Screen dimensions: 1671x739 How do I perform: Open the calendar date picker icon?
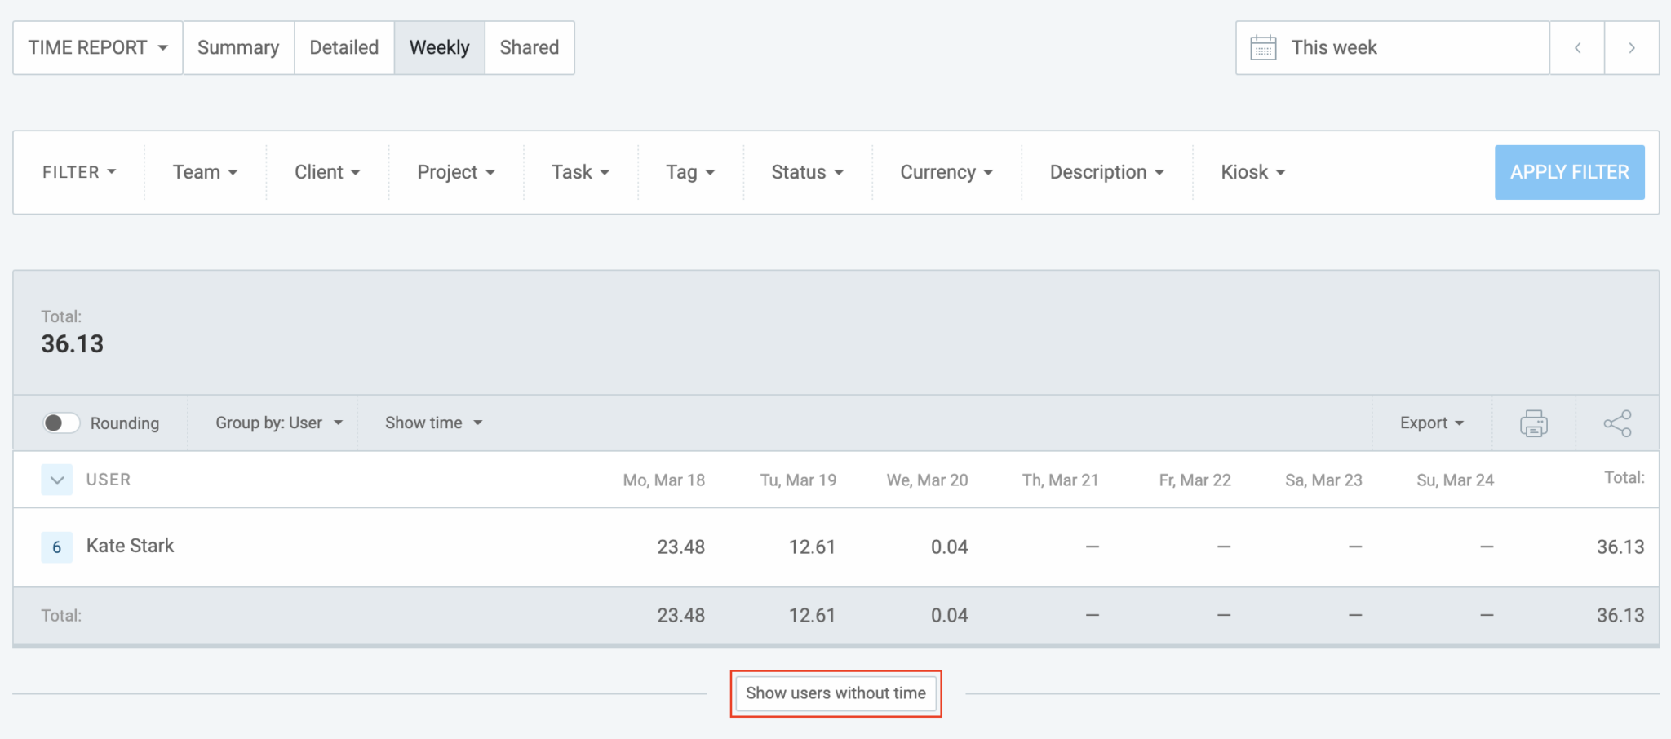(x=1263, y=48)
